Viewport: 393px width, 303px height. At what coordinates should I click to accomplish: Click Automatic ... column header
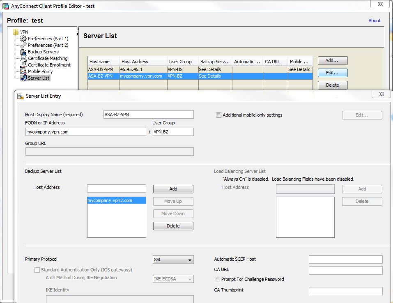click(248, 62)
